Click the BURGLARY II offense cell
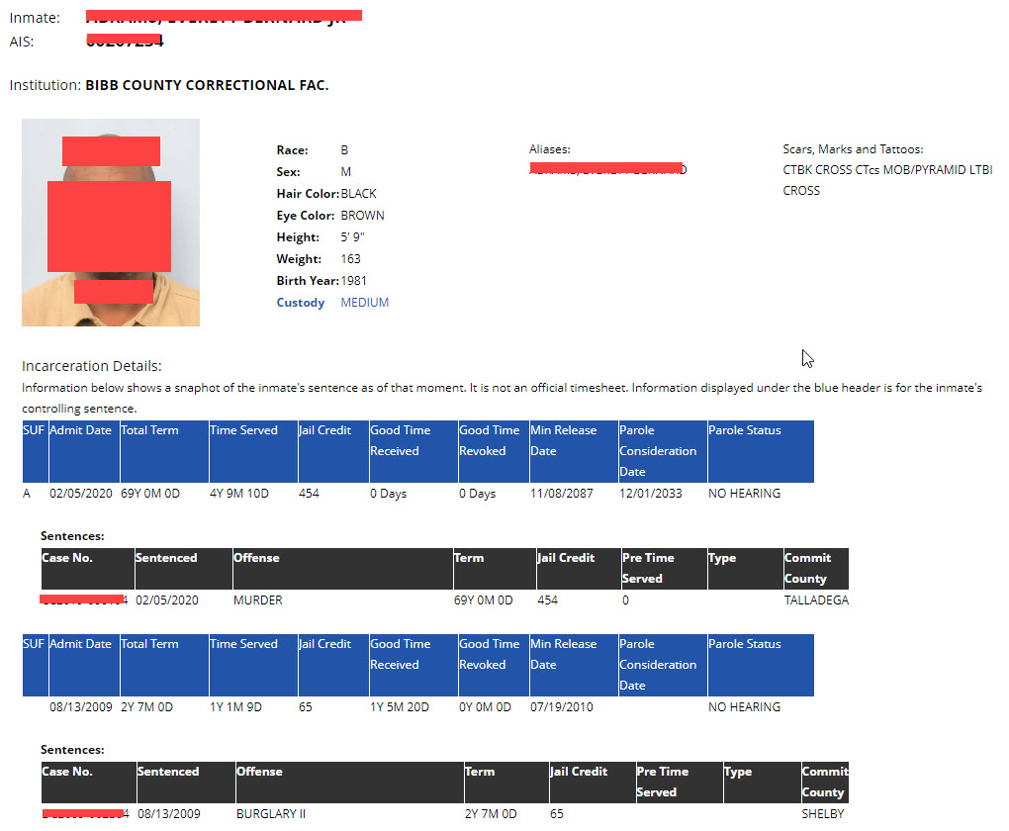Screen dimensions: 1009x831 pos(270,814)
